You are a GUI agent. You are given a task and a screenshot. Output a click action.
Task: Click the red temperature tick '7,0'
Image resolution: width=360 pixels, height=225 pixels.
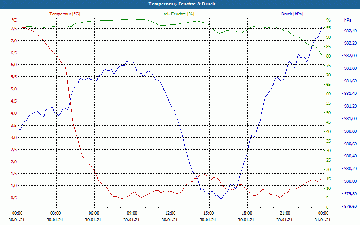(x=14, y=40)
